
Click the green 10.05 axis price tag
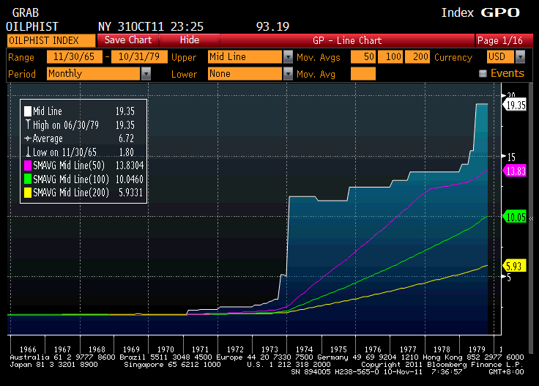click(515, 216)
